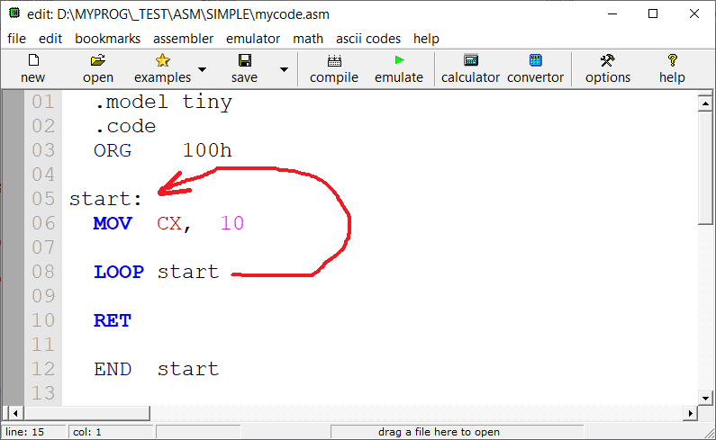This screenshot has height=440, width=716.
Task: Open the file menu
Action: (16, 39)
